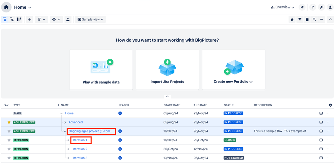
Task: Open more actions for Iteration 1 row
Action: tap(328, 140)
